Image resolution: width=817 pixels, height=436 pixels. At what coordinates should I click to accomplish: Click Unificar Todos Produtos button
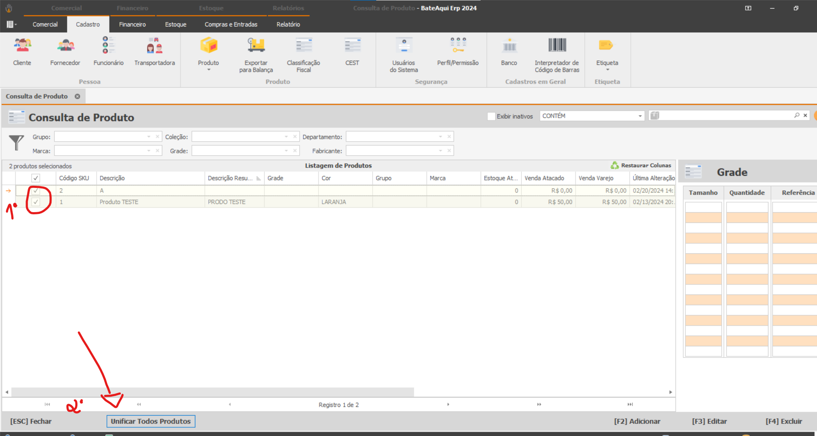(x=151, y=421)
